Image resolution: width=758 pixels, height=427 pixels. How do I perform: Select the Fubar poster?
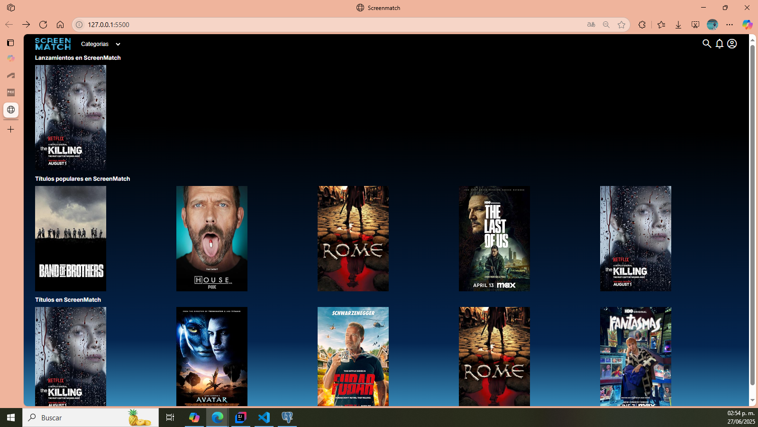click(x=353, y=356)
